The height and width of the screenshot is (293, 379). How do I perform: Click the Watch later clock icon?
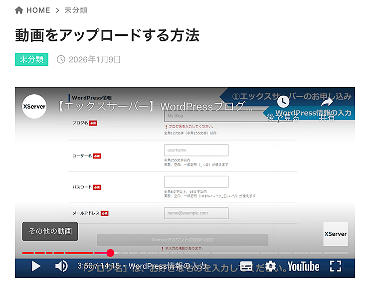pos(283,102)
